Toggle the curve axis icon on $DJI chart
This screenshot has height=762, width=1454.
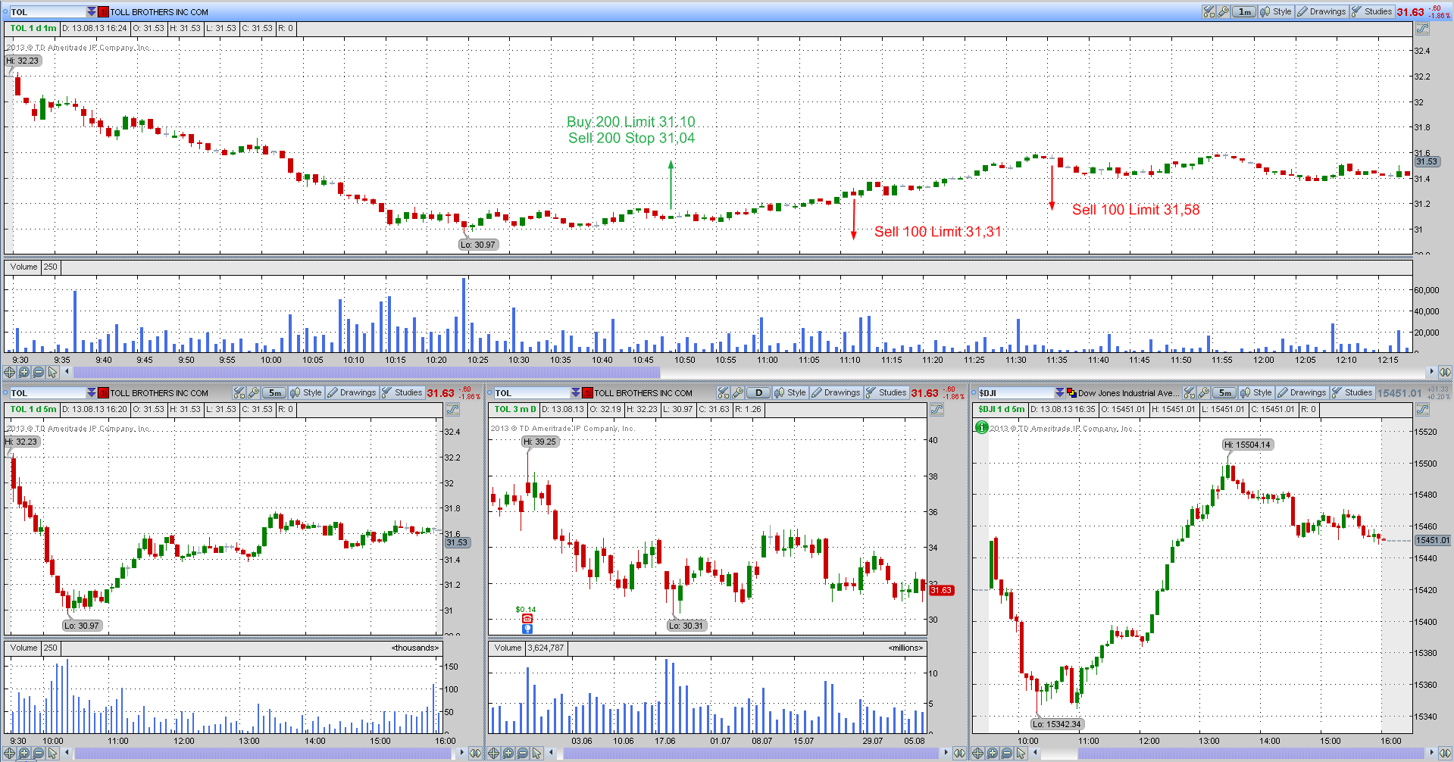[1422, 410]
